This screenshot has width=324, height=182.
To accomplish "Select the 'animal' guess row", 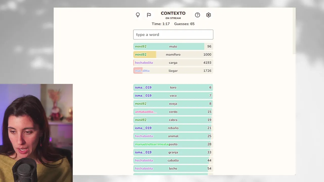I will tap(173, 136).
